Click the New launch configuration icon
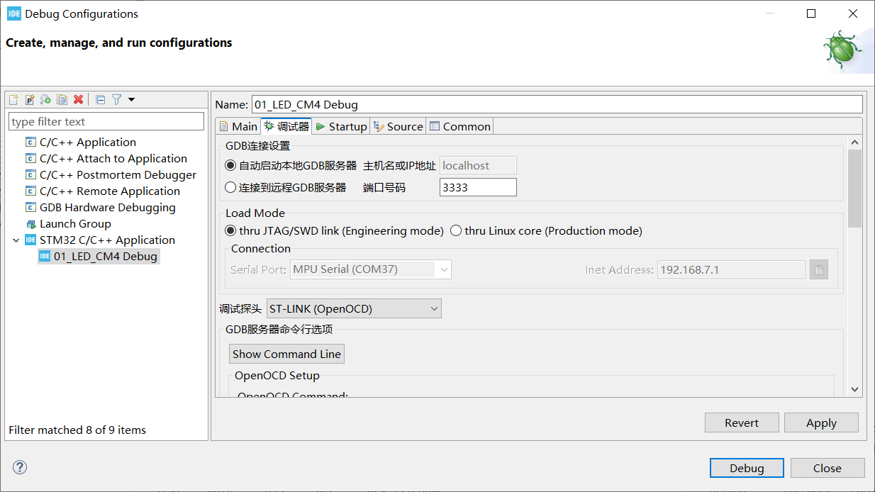875x492 pixels. pyautogui.click(x=13, y=100)
